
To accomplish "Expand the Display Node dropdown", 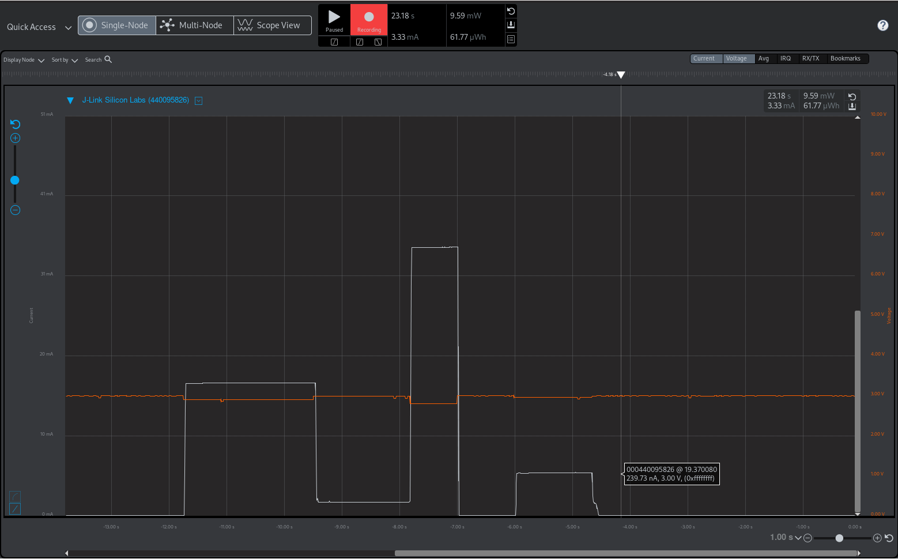I will pos(24,60).
